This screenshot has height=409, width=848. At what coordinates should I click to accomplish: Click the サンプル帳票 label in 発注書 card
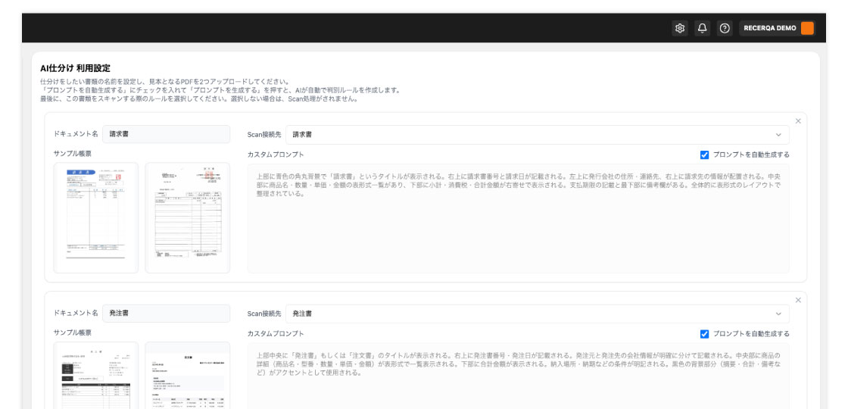73,333
